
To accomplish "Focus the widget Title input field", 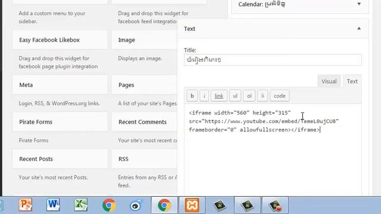I will (273, 59).
